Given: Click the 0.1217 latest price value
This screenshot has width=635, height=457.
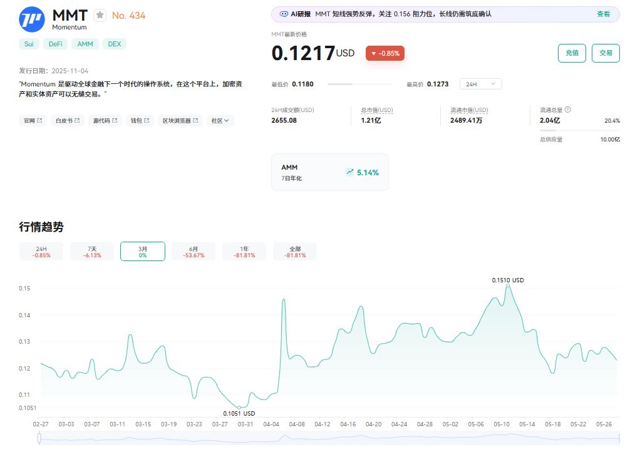Looking at the screenshot, I should tap(303, 53).
